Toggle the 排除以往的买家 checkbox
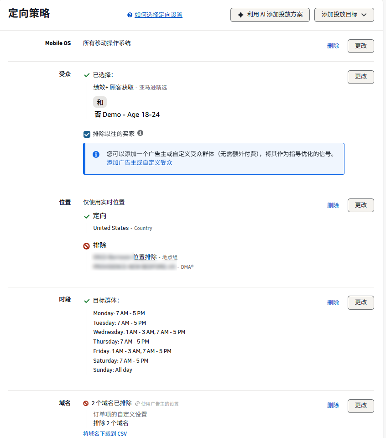The width and height of the screenshot is (386, 438). (87, 134)
